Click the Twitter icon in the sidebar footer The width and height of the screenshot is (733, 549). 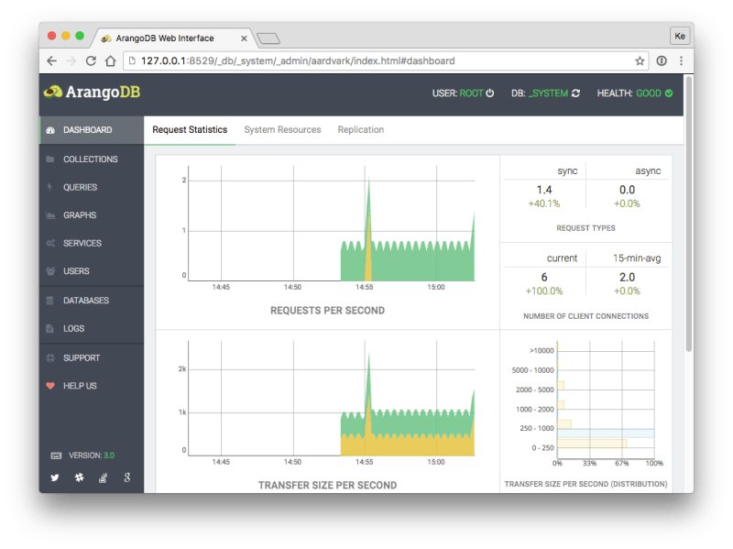[x=55, y=478]
